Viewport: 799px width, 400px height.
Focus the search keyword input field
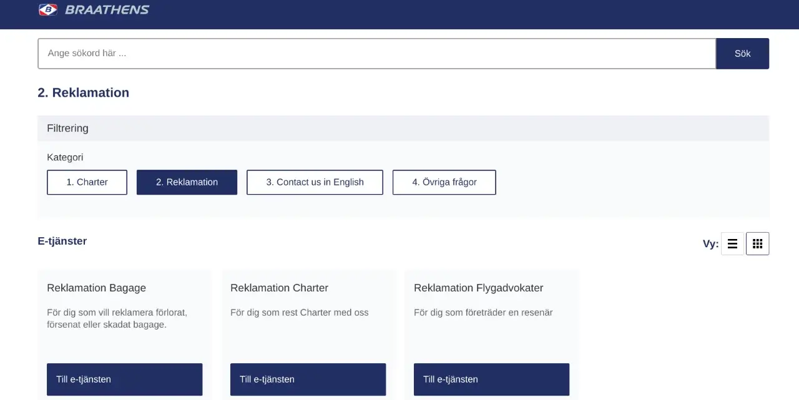376,54
